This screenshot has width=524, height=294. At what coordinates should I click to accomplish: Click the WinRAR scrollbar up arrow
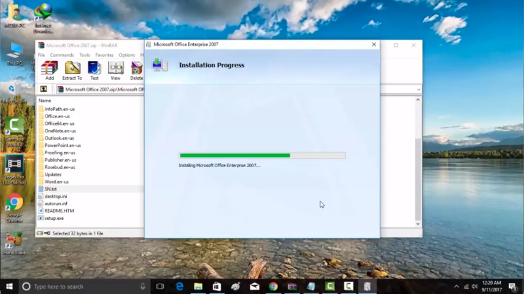418,100
